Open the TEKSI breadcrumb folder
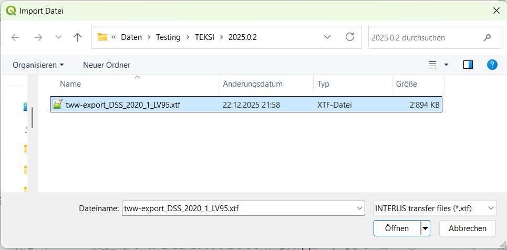Screen dimensions: 507x250 [x=205, y=37]
